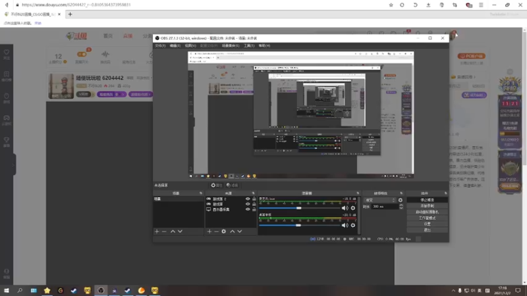Toggle lock icon of source 游戏源 2
Screen dimensions: 527x296
(x=254, y=199)
